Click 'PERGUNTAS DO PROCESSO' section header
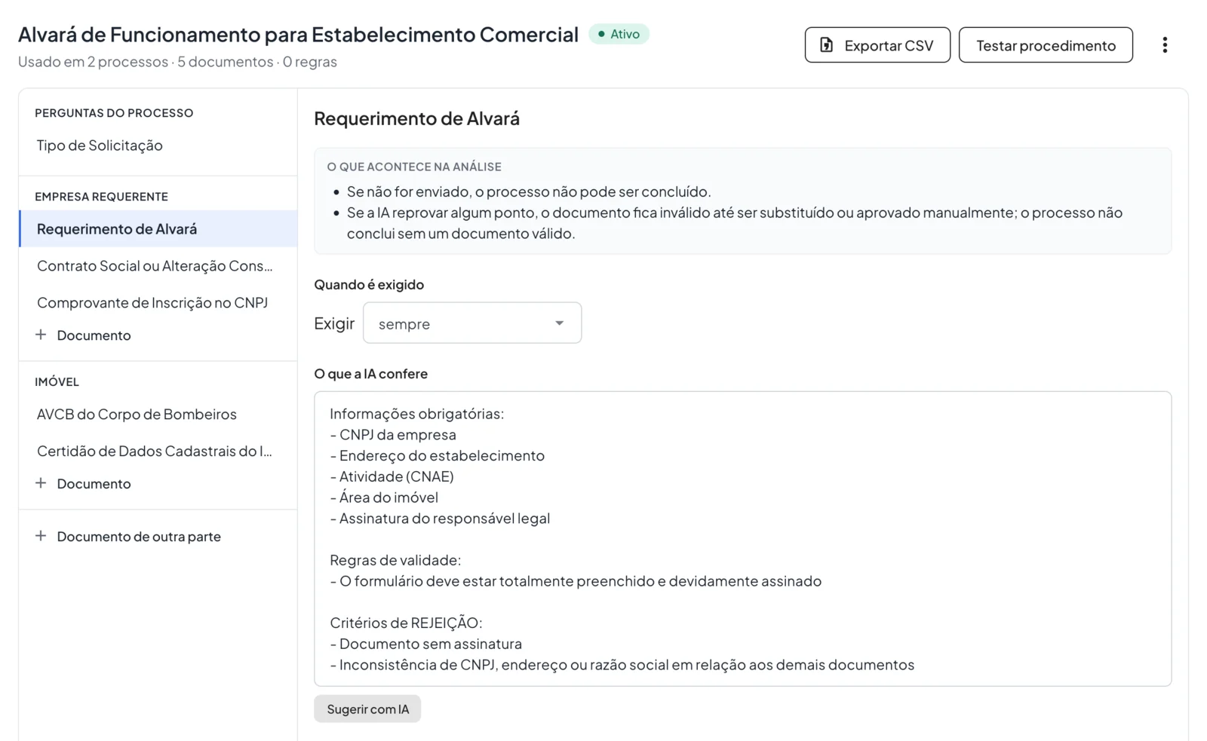Viewport: 1207px width, 741px height. tap(114, 113)
